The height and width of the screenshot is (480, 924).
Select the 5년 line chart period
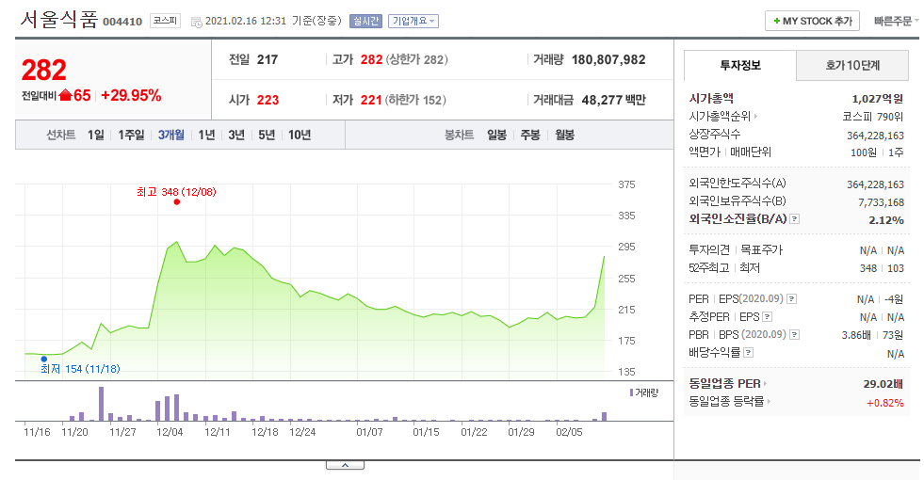pyautogui.click(x=267, y=135)
